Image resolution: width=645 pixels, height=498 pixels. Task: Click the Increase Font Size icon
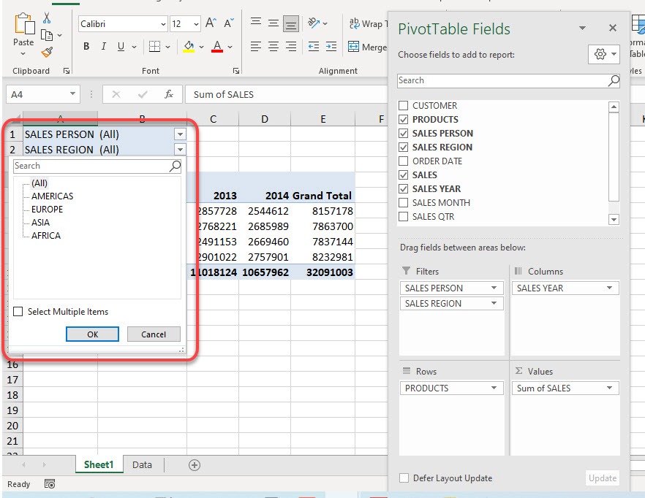pos(211,23)
